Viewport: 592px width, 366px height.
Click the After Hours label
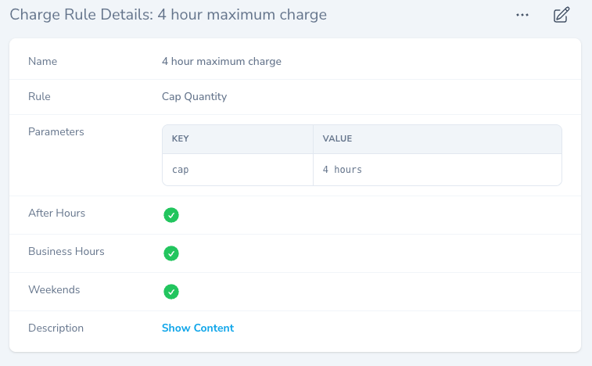point(56,213)
